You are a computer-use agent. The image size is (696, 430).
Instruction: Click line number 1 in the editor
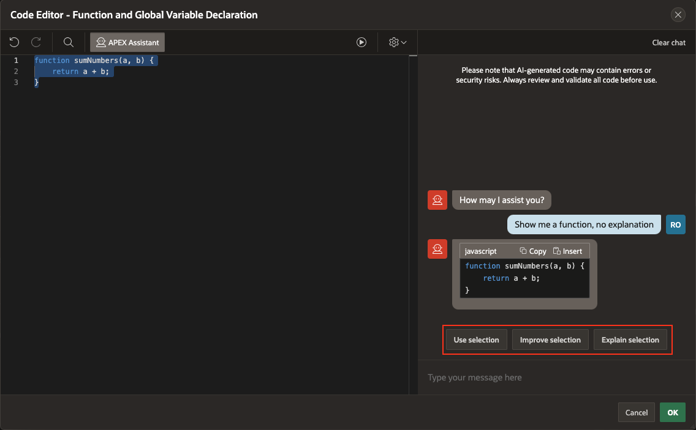coord(16,61)
